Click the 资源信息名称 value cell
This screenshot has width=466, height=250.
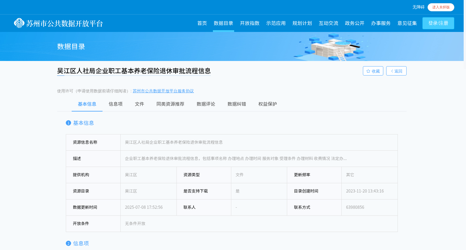click(259, 142)
